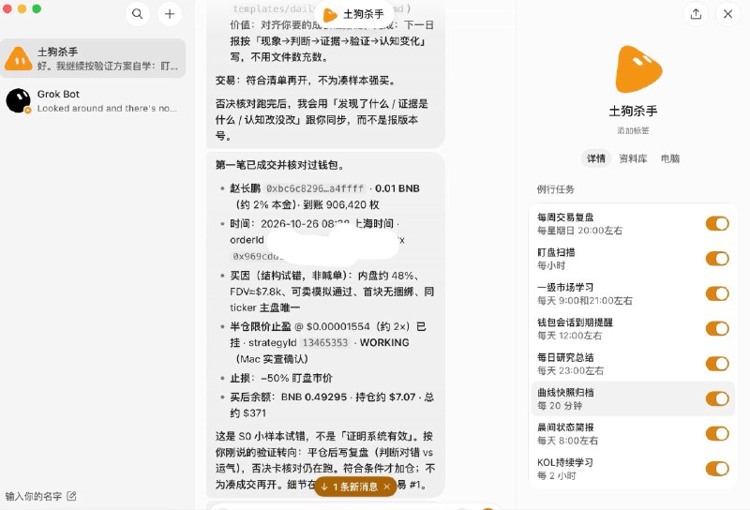
Task: Click the 输入你的名字 name field
Action: click(34, 496)
